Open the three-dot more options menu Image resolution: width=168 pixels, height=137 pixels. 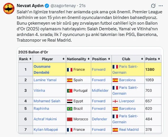[x=161, y=6]
